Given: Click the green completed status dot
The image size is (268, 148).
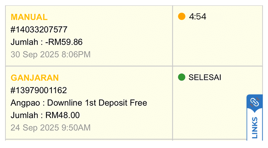Looking at the screenshot, I should tap(182, 78).
